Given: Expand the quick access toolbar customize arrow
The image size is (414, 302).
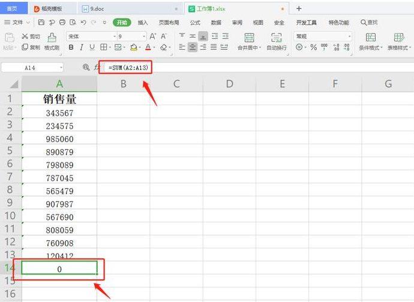Looking at the screenshot, I should [104, 22].
